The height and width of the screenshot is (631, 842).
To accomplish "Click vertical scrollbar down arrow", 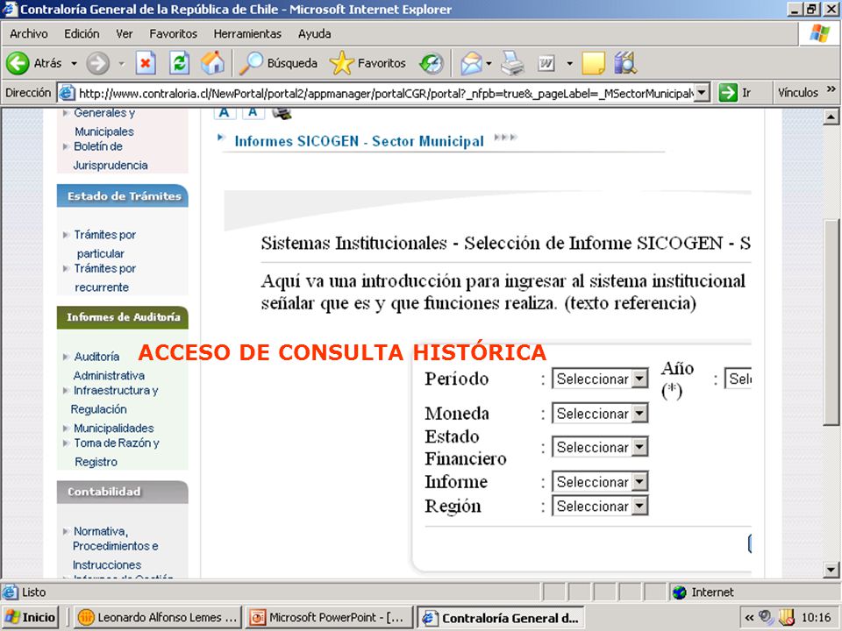I will tap(831, 570).
